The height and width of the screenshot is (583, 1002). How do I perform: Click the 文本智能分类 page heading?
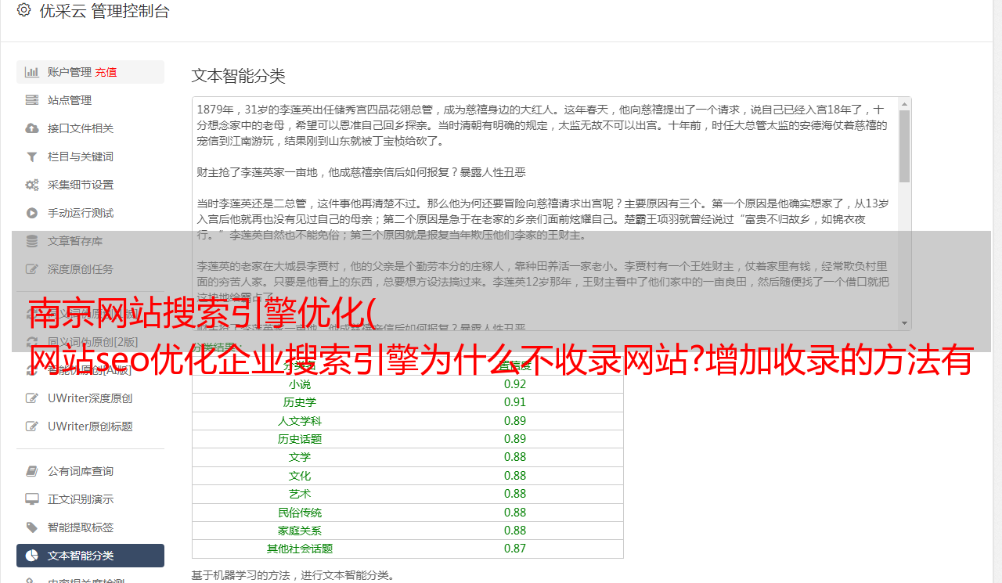(239, 76)
